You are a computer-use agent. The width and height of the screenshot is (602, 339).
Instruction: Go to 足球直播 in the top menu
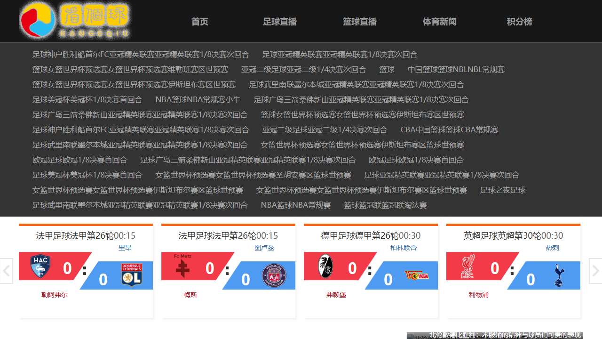point(279,22)
